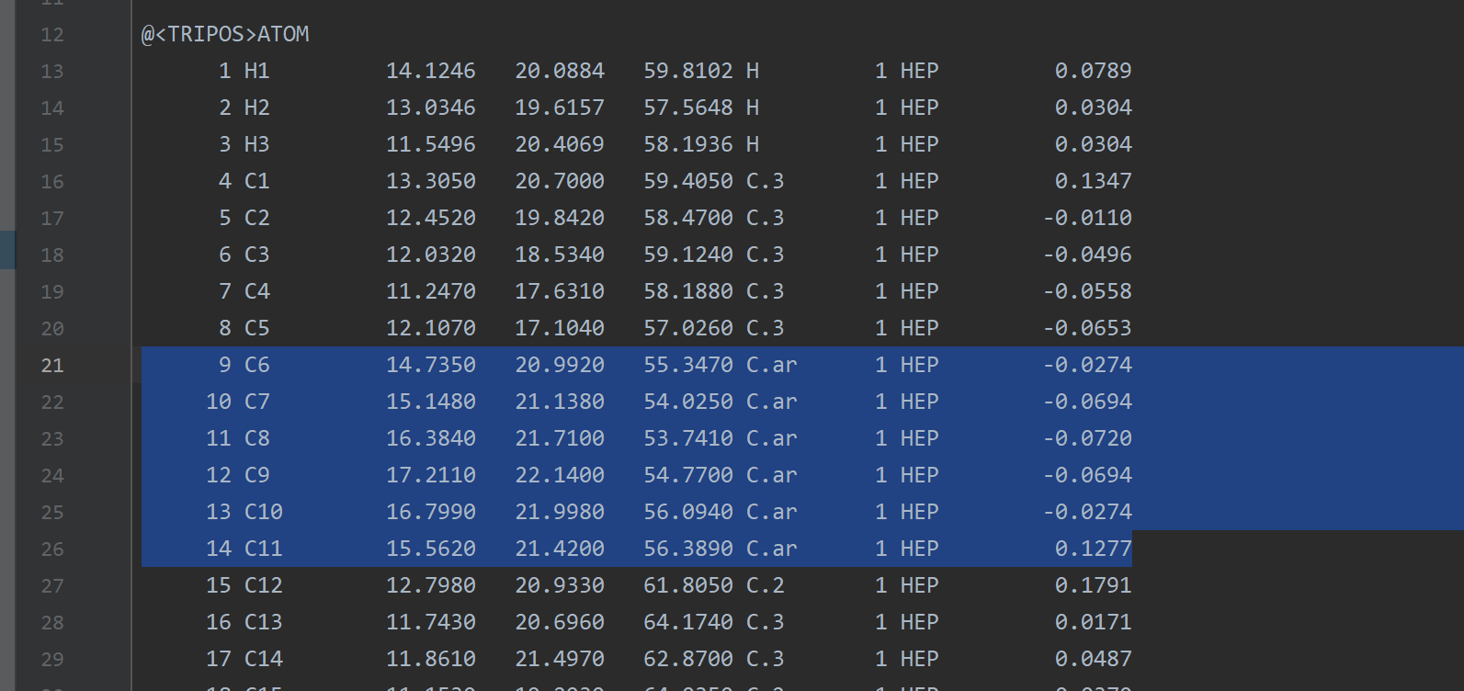Click charge value 0.0487

1094,659
